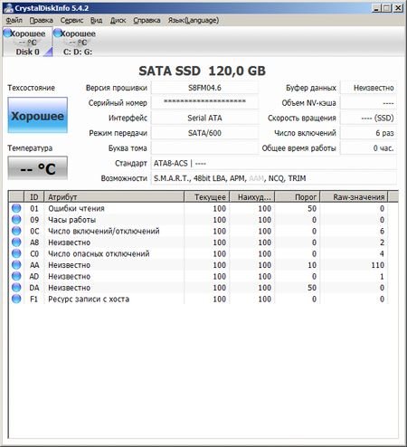The height and width of the screenshot is (447, 407).
Task: Click status icon for DA attribute row
Action: (x=16, y=288)
